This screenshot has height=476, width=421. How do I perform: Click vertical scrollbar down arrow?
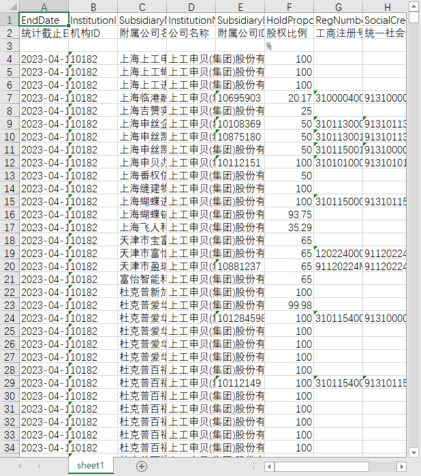(x=414, y=452)
